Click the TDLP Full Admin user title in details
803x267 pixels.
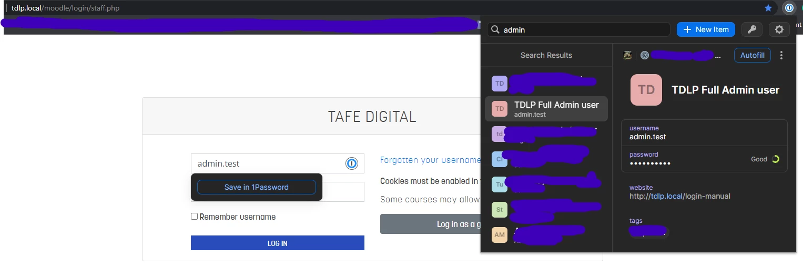click(x=726, y=90)
